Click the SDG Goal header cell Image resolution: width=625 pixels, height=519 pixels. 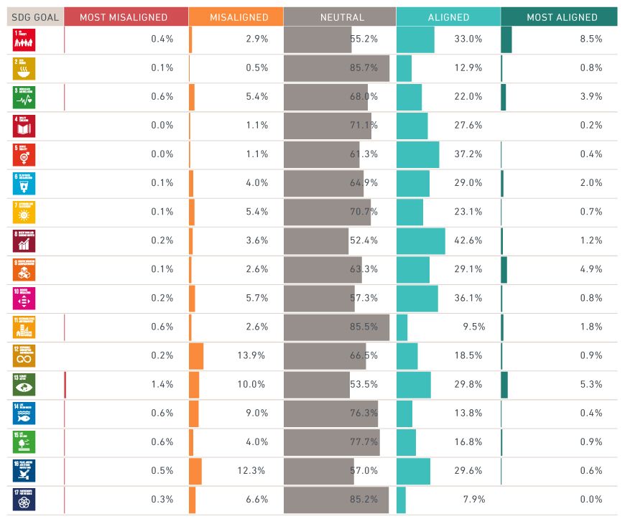(32, 17)
